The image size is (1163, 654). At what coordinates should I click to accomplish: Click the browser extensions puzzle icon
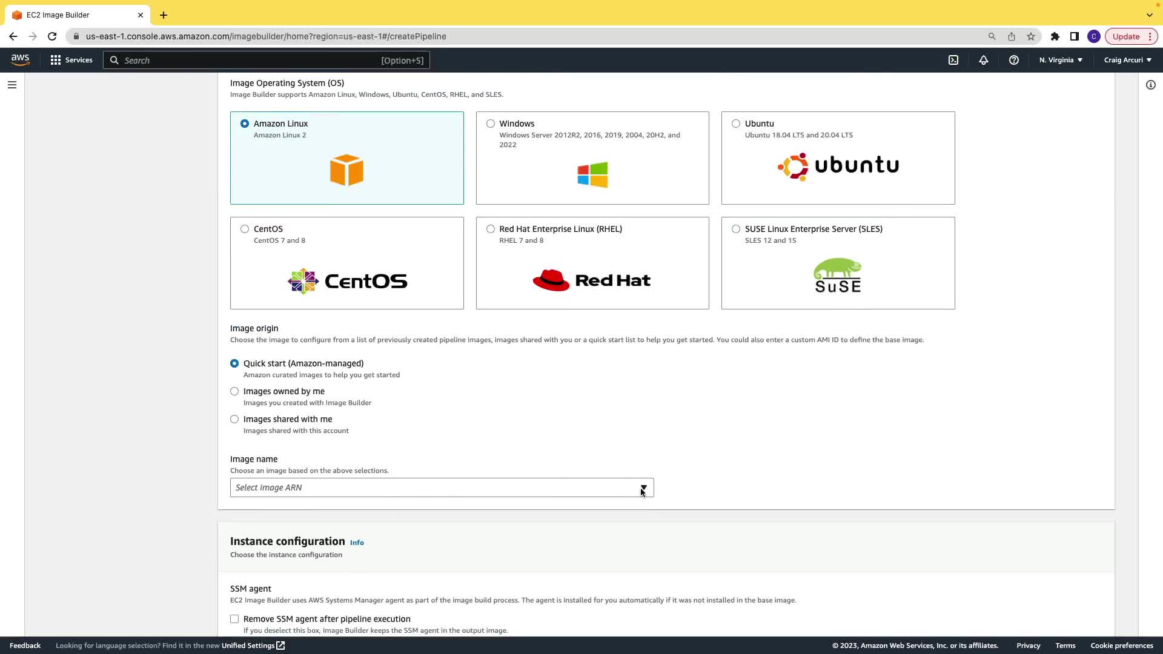click(x=1055, y=36)
